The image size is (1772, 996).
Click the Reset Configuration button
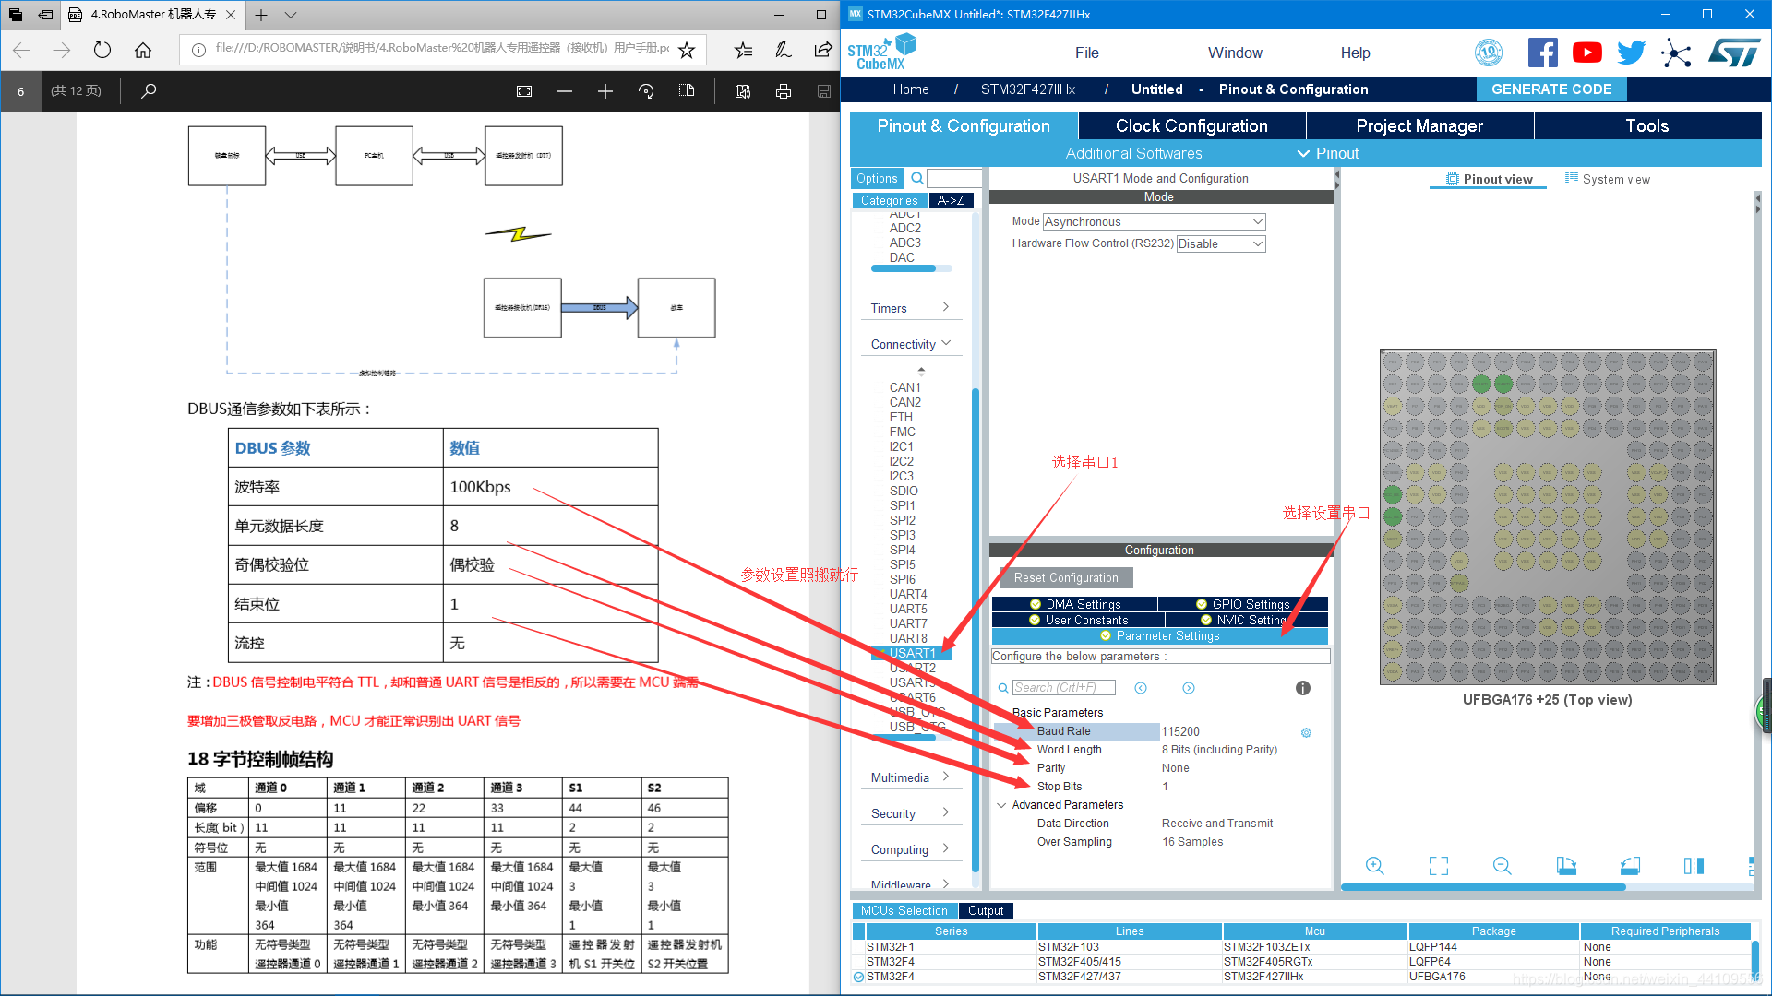point(1065,578)
